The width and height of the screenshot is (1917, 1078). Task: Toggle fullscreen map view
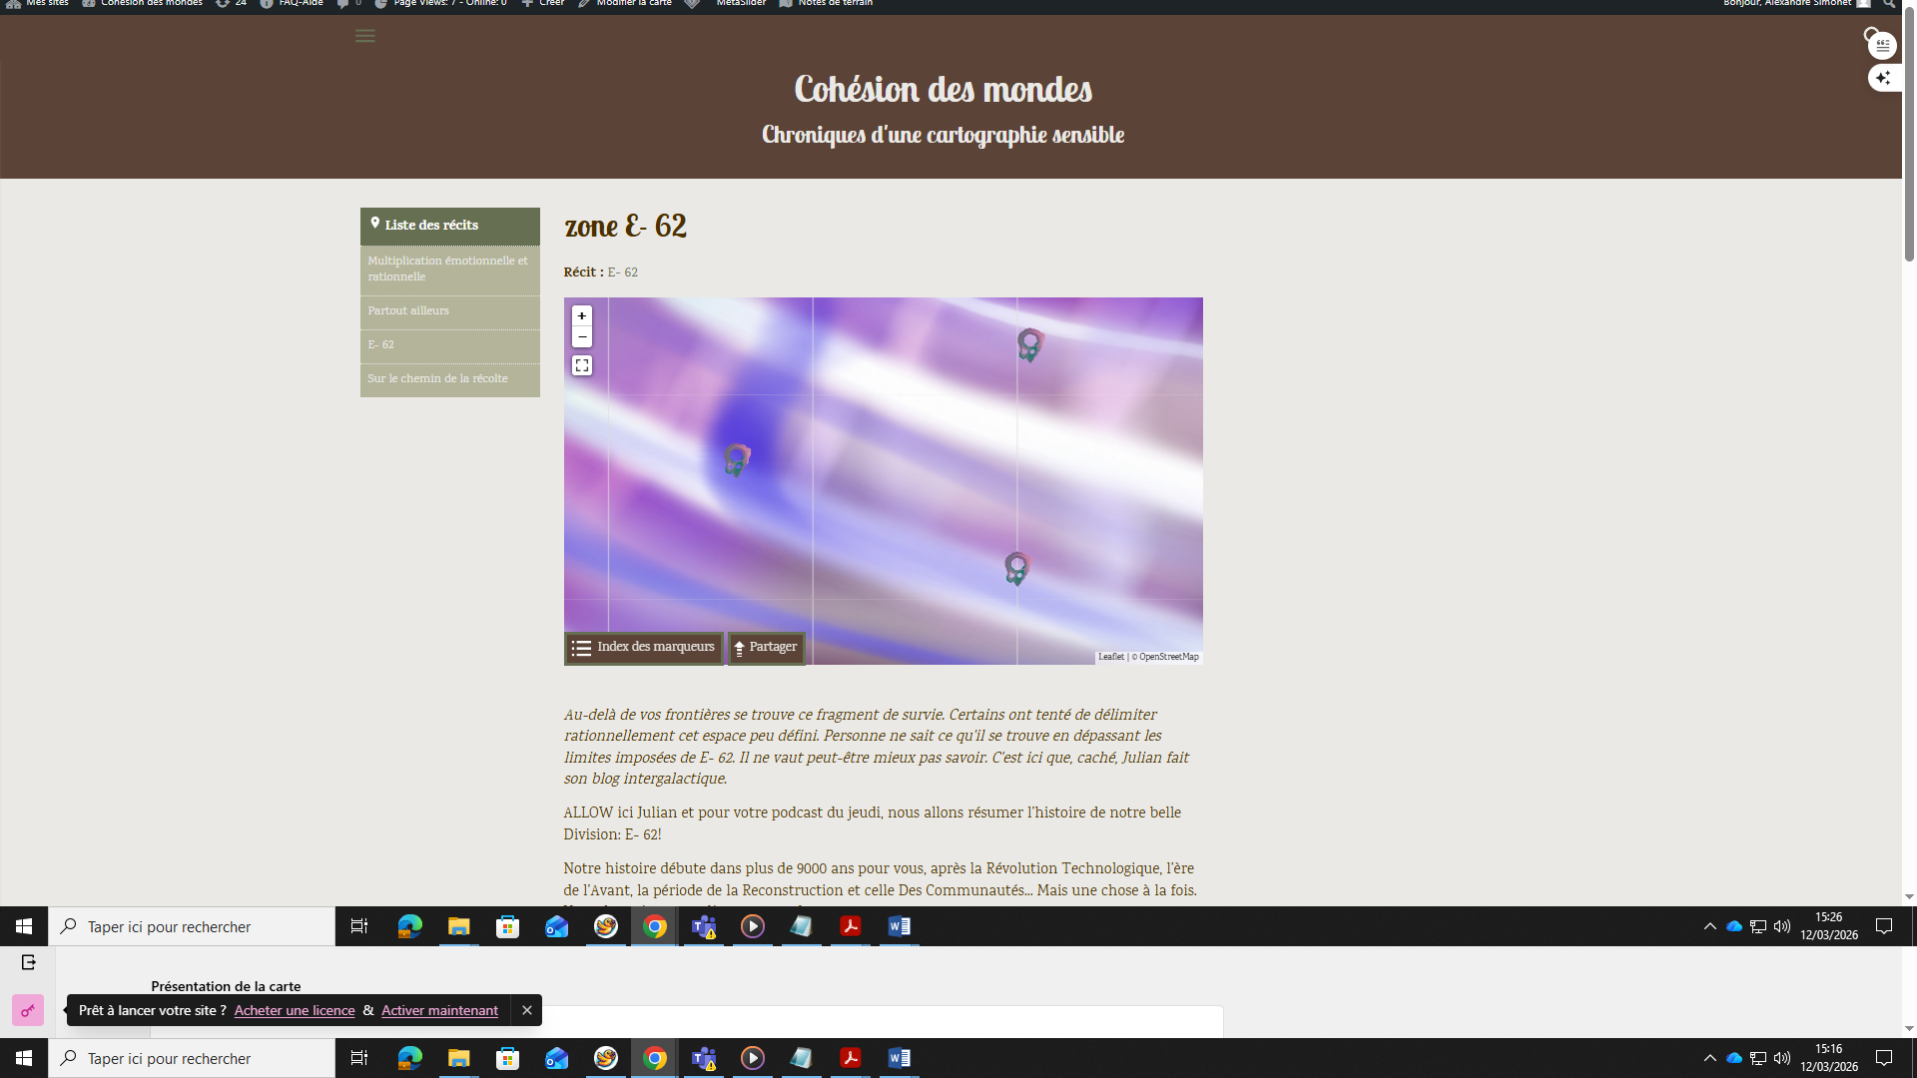(582, 366)
